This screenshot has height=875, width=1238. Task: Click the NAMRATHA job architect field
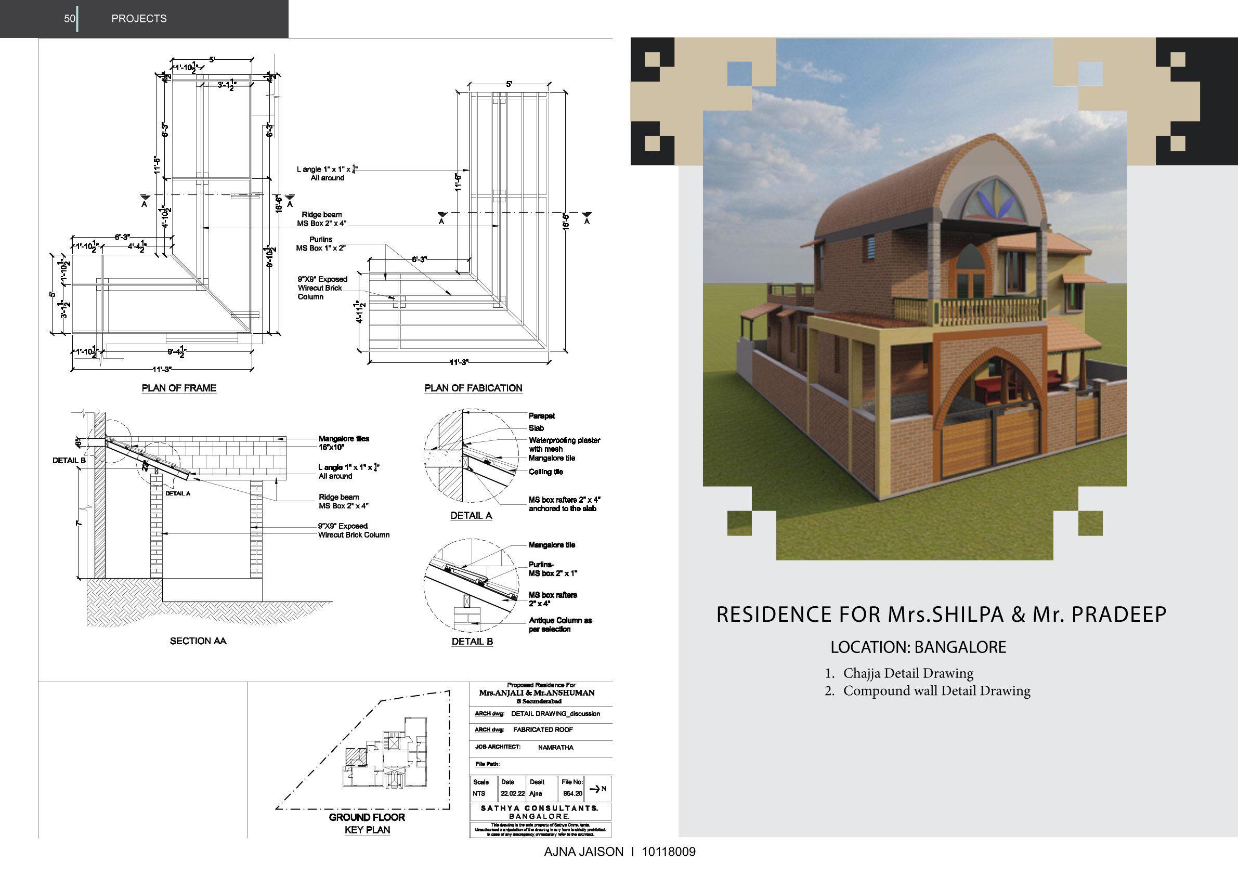click(x=555, y=747)
